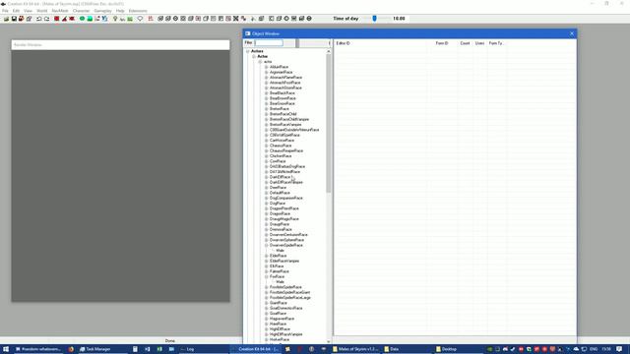Viewport: 630px width, 354px height.
Task: Click the undo arrow toolbar icon
Action: pos(39,19)
